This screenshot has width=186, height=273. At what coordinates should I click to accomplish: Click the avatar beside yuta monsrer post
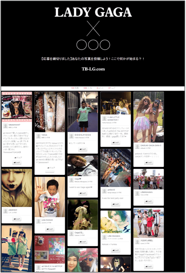pyautogui.click(x=39, y=221)
